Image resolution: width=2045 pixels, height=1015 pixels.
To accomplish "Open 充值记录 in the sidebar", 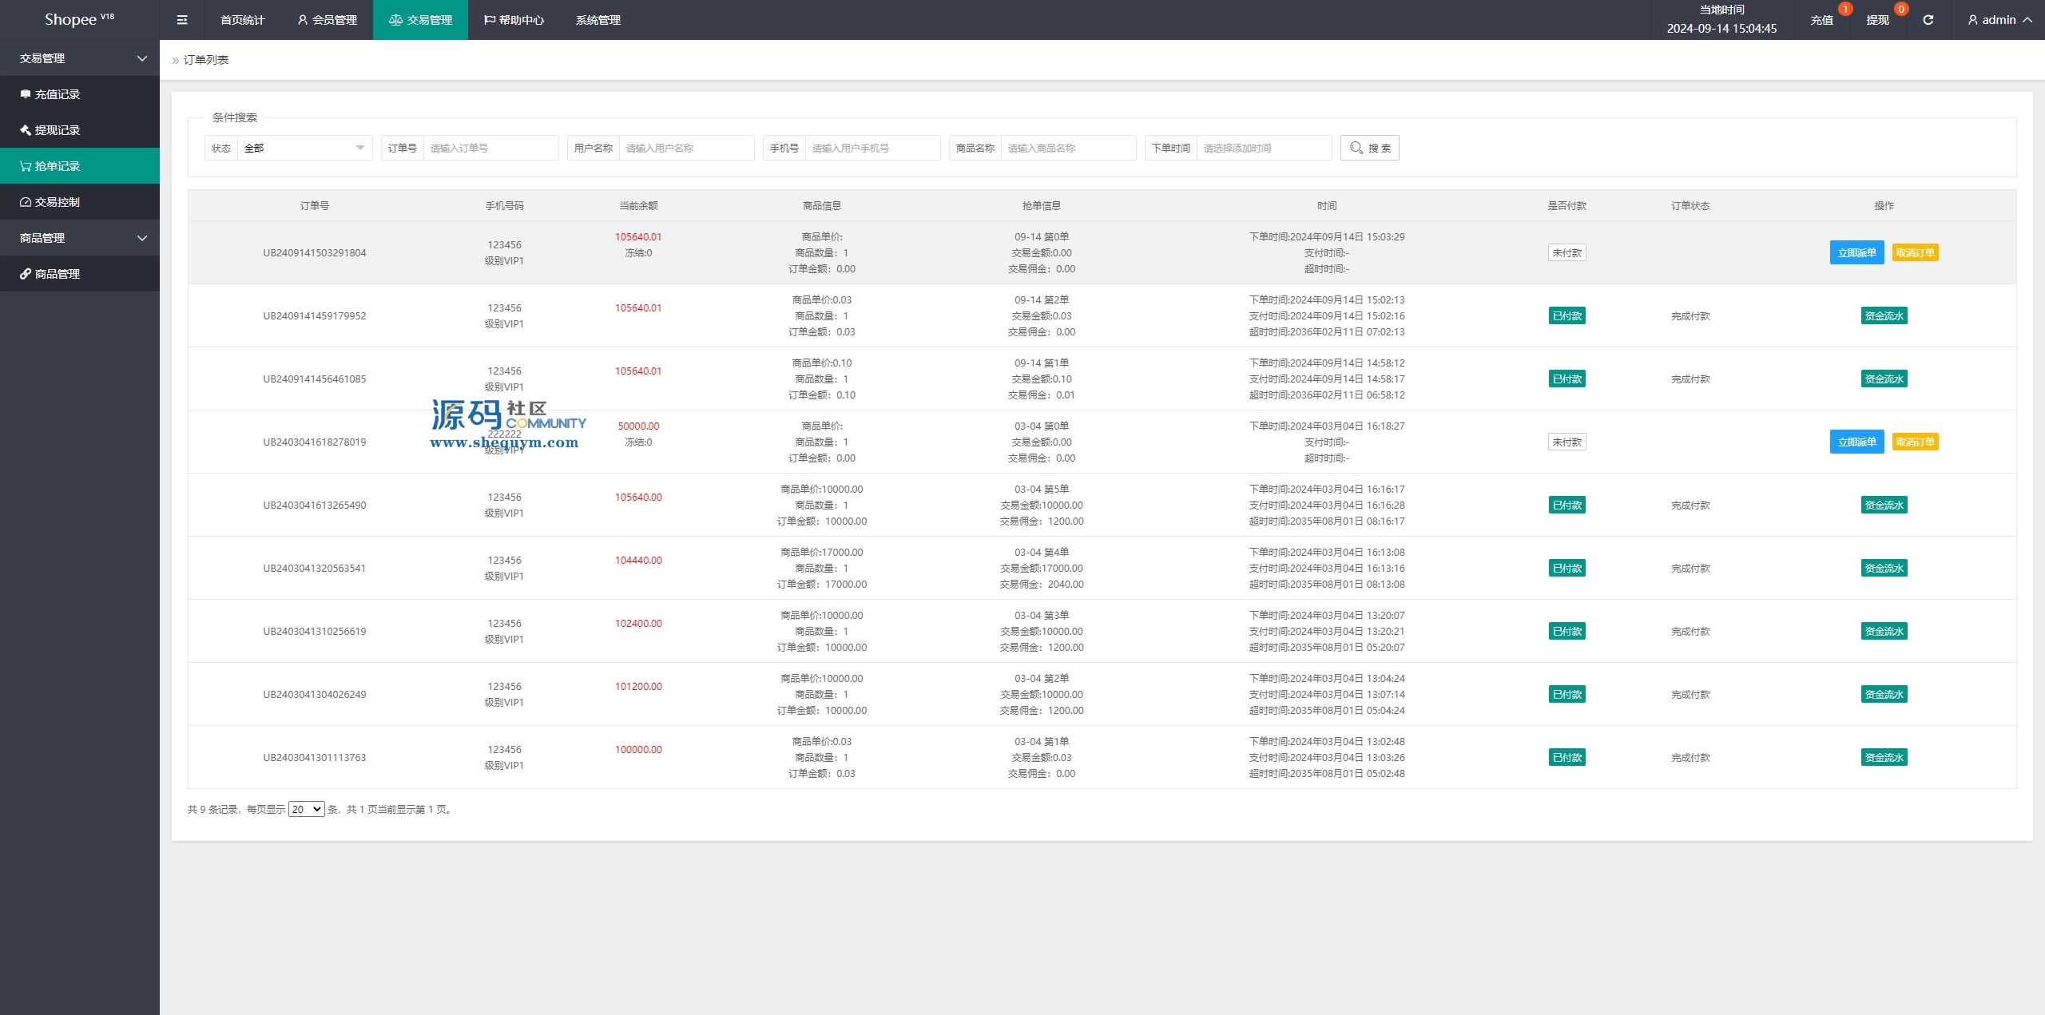I will click(x=58, y=94).
